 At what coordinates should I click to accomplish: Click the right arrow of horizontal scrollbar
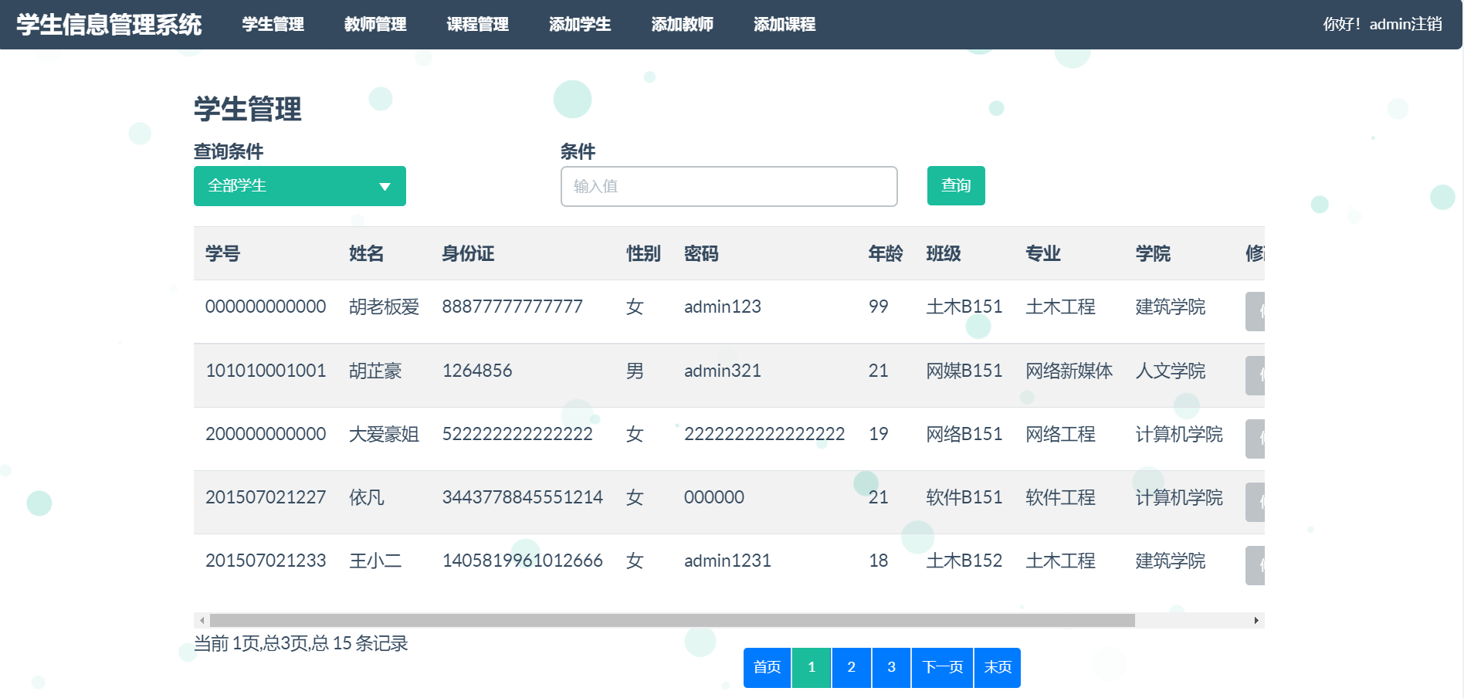1256,620
